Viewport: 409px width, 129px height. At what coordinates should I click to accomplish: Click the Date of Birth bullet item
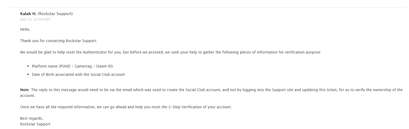tap(78, 74)
